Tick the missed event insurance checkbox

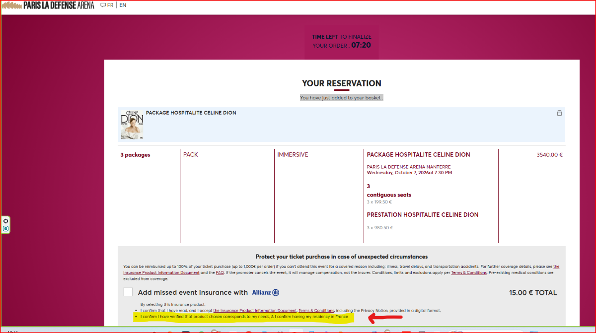pyautogui.click(x=128, y=292)
